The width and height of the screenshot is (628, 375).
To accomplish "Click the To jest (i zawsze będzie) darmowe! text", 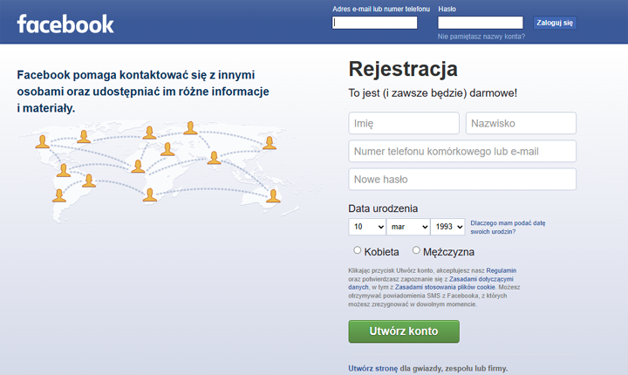I will pos(433,93).
